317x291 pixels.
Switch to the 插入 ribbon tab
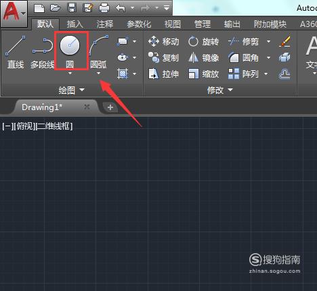click(75, 24)
